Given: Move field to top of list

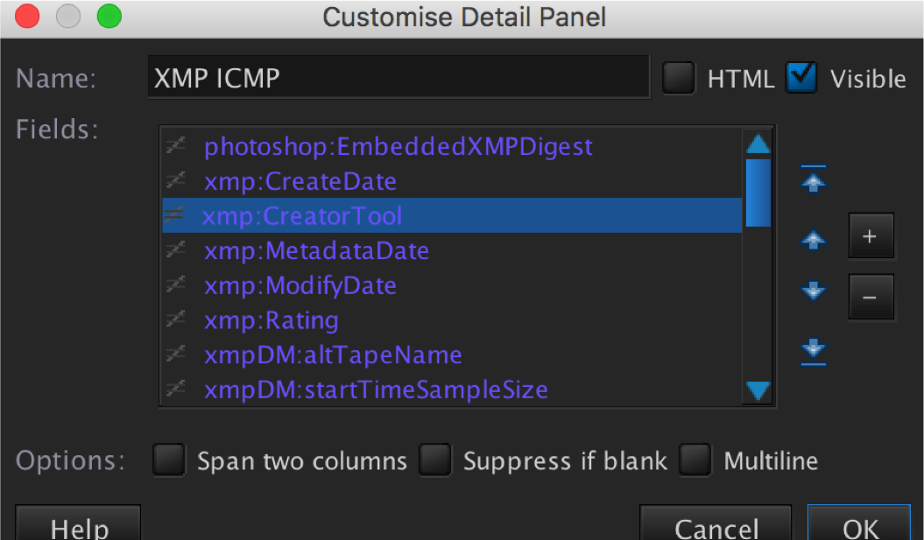Looking at the screenshot, I should (x=814, y=179).
